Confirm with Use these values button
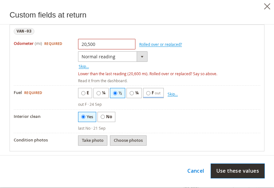This screenshot has width=274, height=188. [238, 171]
